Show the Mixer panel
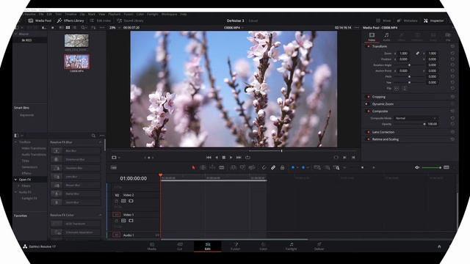This screenshot has width=470, height=264. point(383,21)
